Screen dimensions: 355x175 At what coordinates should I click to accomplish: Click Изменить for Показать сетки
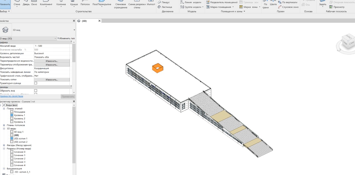click(x=52, y=80)
